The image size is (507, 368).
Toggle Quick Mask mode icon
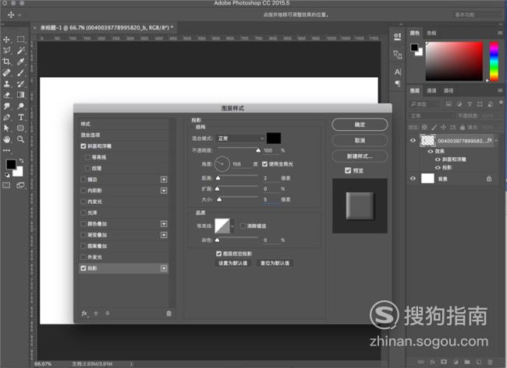tap(6, 185)
